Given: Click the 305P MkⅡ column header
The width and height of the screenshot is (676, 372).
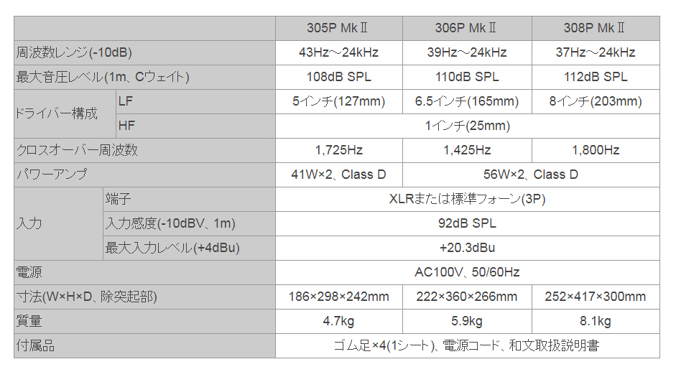Looking at the screenshot, I should coord(339,29).
